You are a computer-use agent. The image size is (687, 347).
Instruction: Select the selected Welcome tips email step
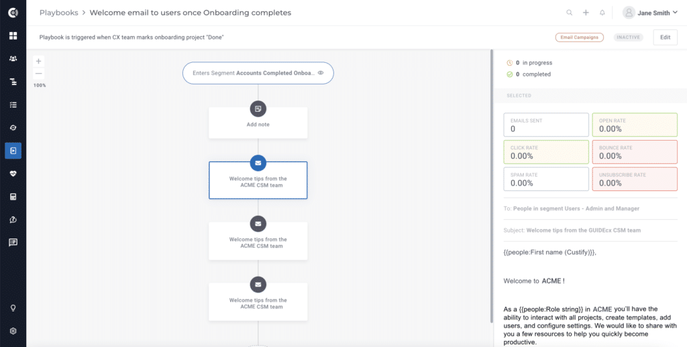[258, 180]
